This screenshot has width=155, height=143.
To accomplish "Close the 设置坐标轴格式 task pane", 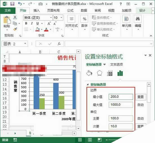I will 150,55.
